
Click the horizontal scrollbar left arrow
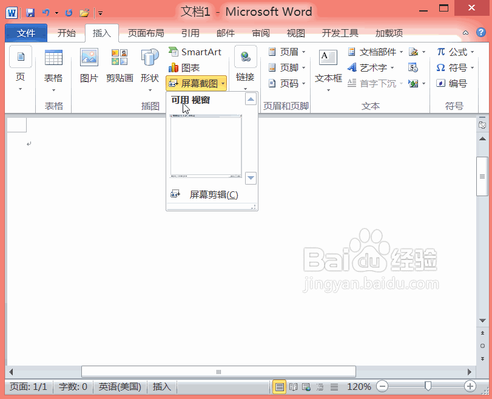(12, 372)
